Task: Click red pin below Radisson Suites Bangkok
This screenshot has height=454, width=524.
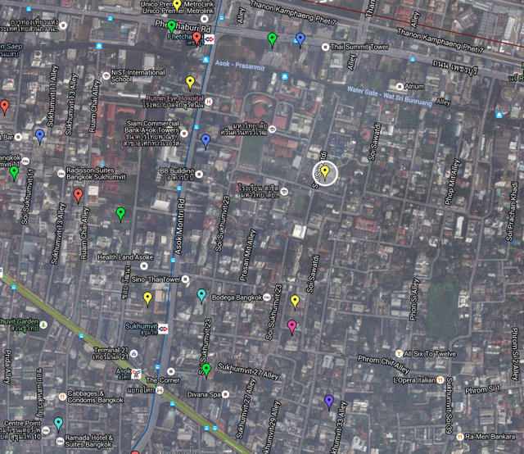Action: pyautogui.click(x=79, y=196)
